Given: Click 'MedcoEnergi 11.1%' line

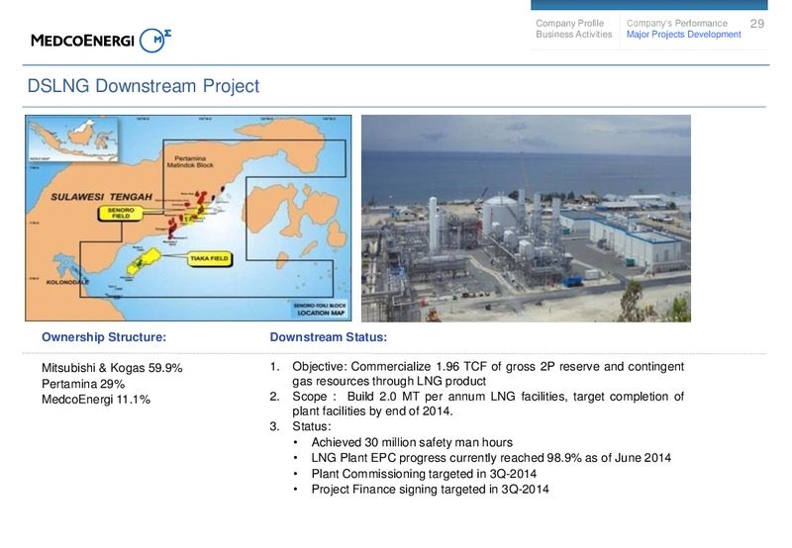Looking at the screenshot, I should [96, 400].
